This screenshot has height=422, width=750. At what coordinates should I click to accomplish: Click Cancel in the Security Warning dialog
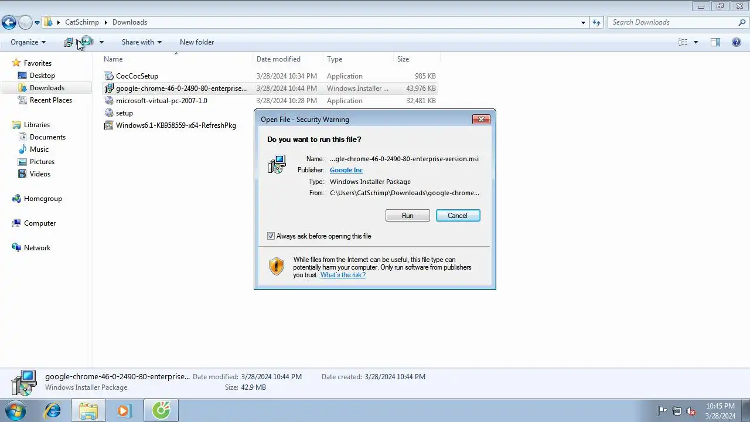458,216
